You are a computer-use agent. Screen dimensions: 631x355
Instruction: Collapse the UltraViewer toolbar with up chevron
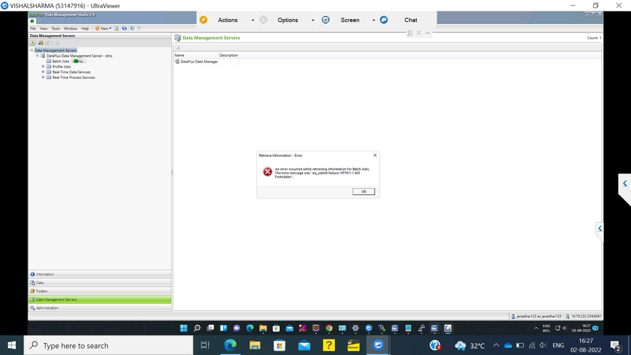pos(428,33)
